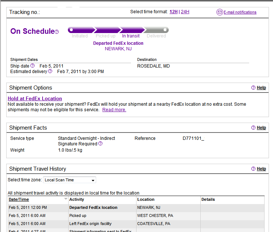Click the NEWARK, NJ status location text
The height and width of the screenshot is (232, 273).
tap(118, 49)
